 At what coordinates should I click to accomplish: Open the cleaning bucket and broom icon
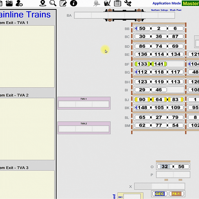pyautogui.click(x=107, y=3)
